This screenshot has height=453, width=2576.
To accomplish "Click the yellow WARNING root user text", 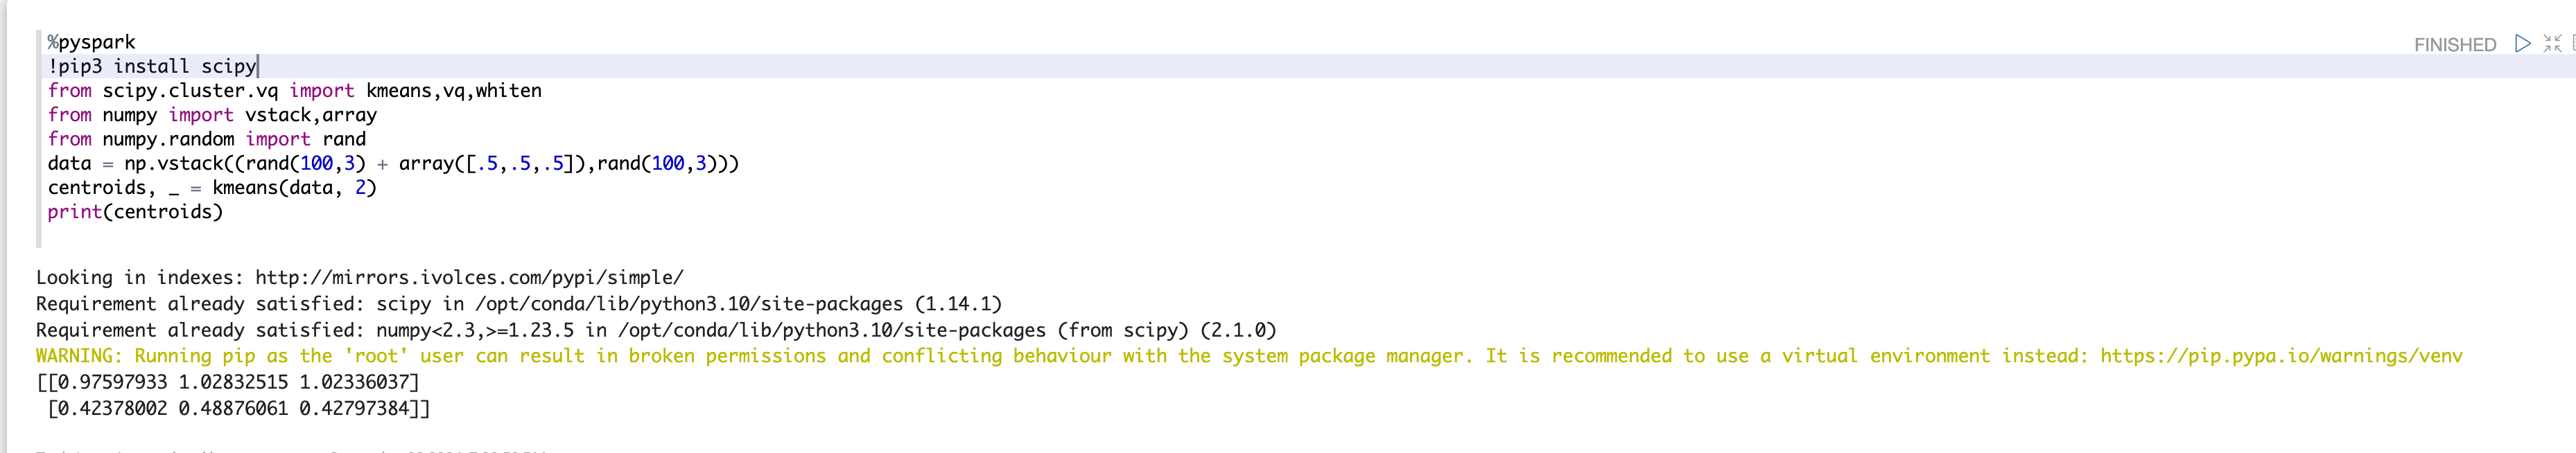I will [x=1249, y=356].
